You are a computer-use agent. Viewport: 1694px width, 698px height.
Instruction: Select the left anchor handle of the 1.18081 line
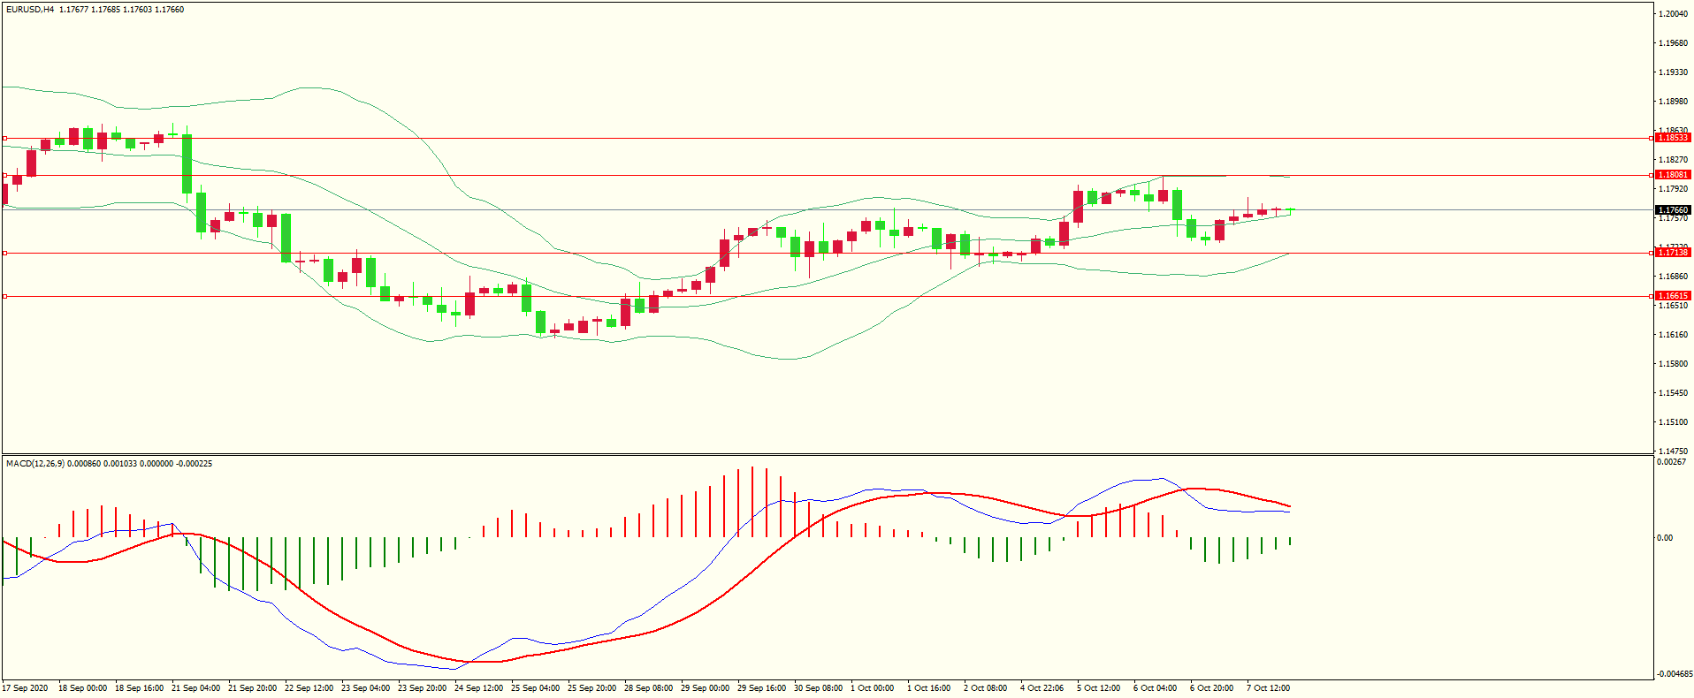tap(4, 175)
